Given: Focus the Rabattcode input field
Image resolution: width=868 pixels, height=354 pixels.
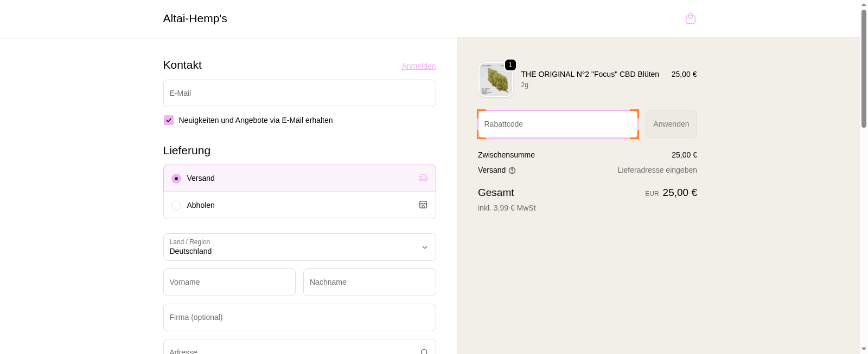Looking at the screenshot, I should [558, 124].
